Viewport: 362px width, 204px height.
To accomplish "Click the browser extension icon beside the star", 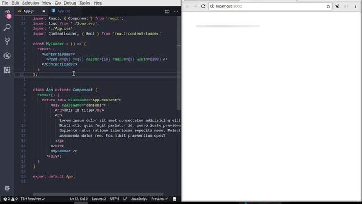I will pyautogui.click(x=337, y=6).
